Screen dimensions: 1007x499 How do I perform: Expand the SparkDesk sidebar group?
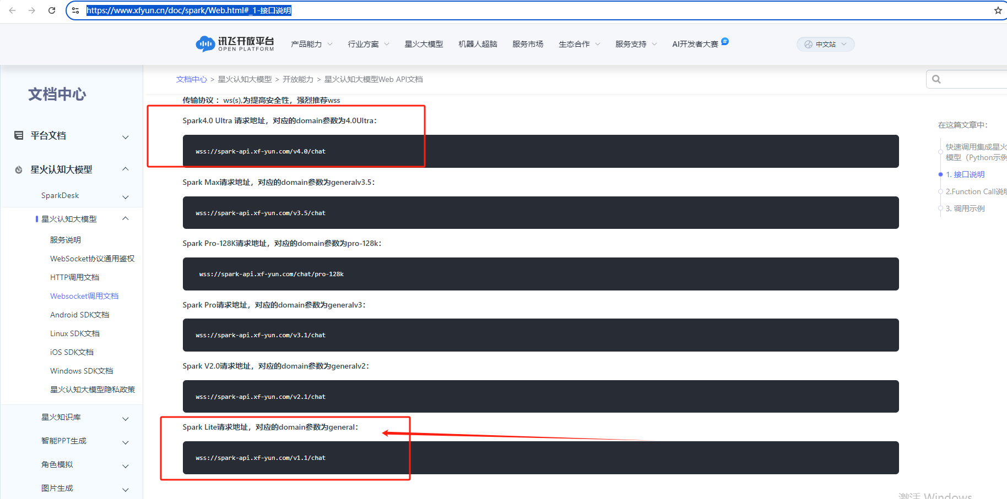[126, 196]
